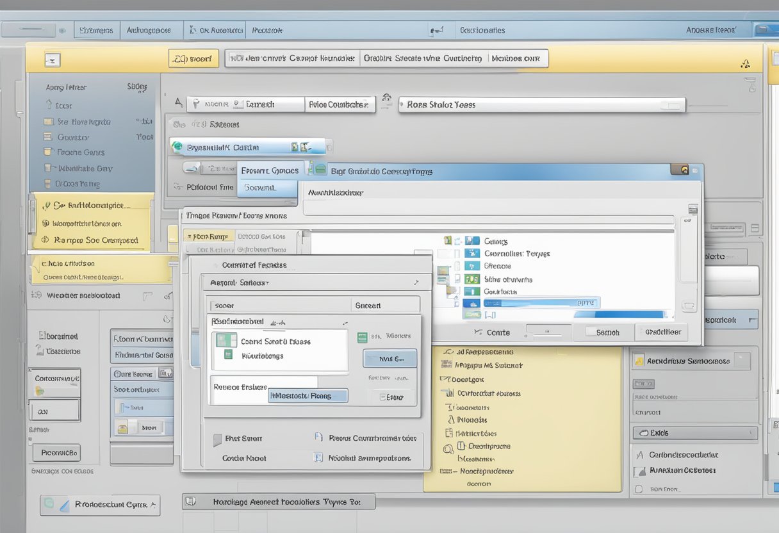Toggle the checkbox before the Eforo button label

[384, 397]
